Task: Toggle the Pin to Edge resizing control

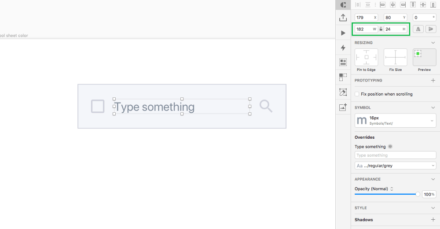Action: pos(366,57)
